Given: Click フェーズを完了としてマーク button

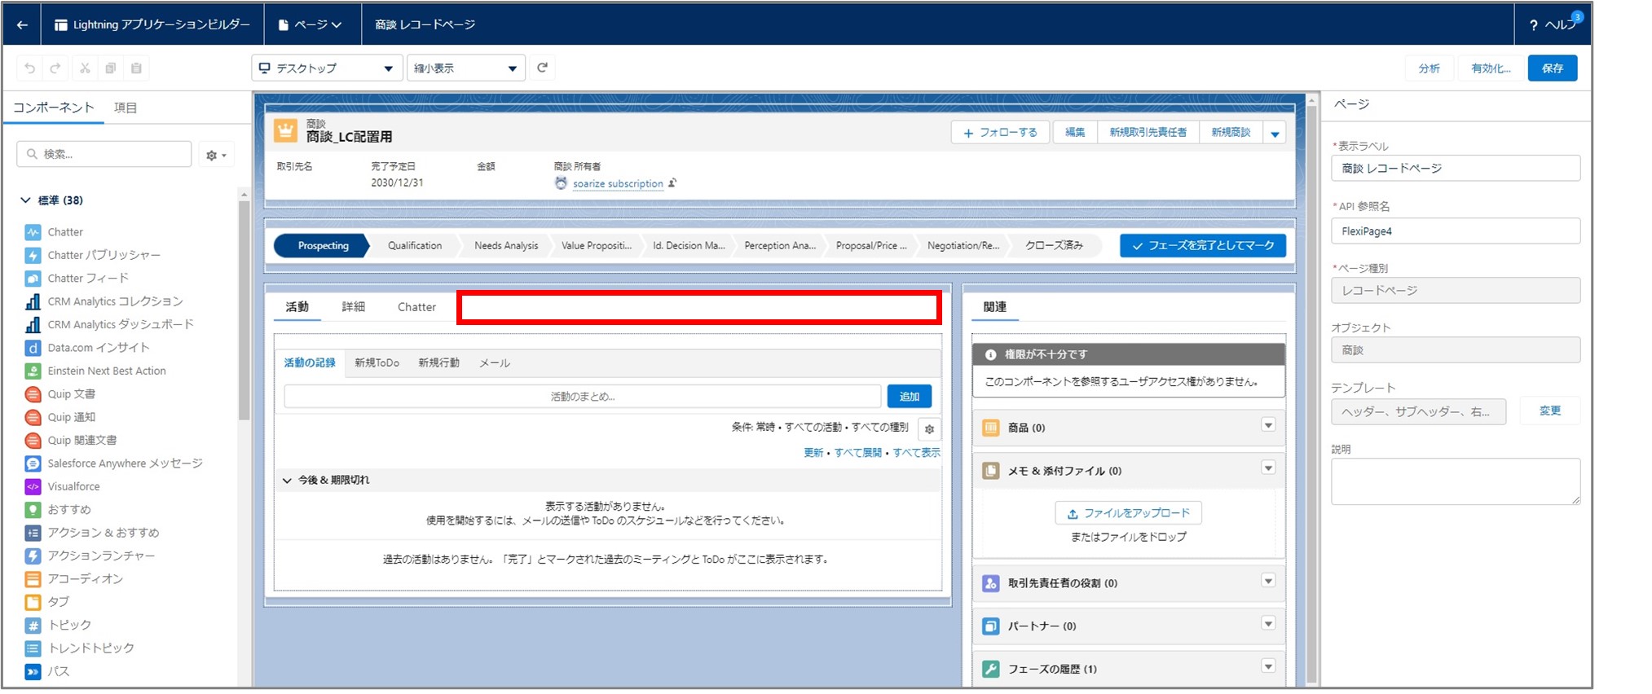Looking at the screenshot, I should coord(1203,246).
